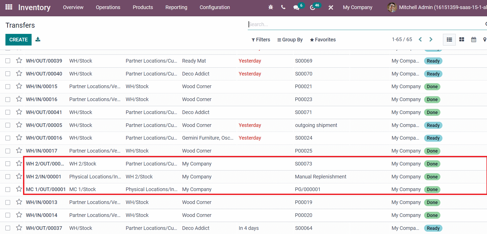Open transfer WH/IN/00013

pyautogui.click(x=42, y=202)
